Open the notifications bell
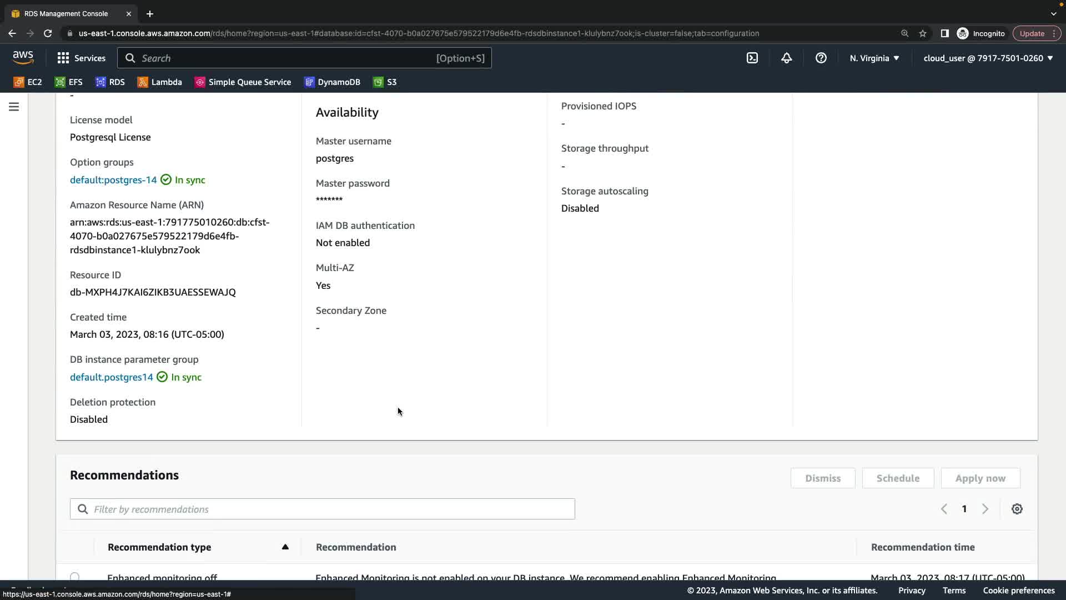1066x600 pixels. 786,58
